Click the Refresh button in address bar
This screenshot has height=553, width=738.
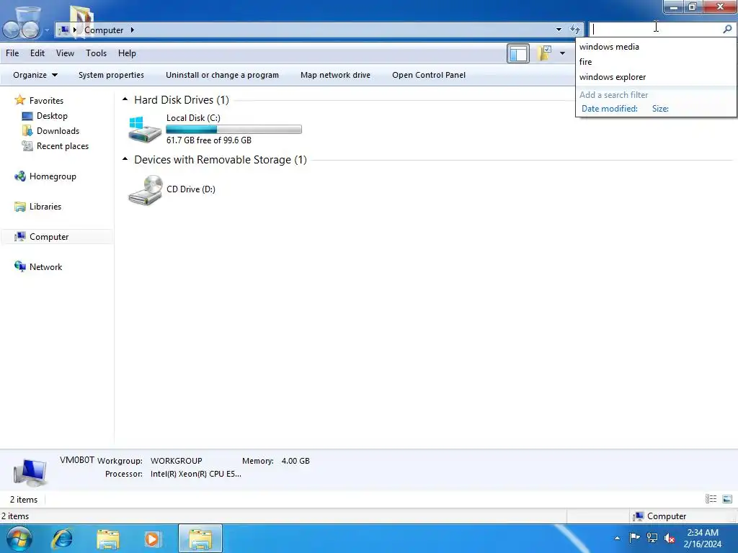click(574, 30)
